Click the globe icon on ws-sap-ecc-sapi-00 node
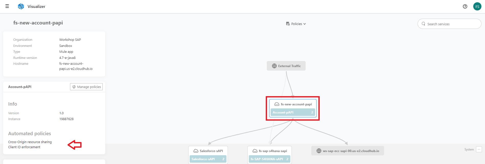Screen dimensions: 485x164 click(319, 151)
